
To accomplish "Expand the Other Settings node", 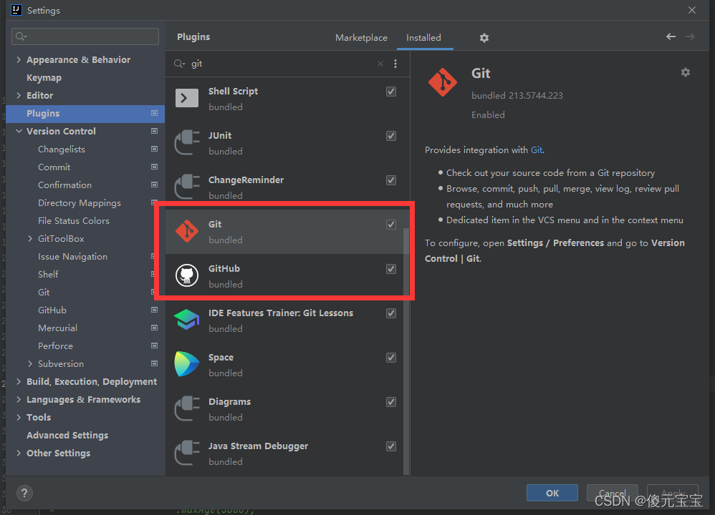I will pyautogui.click(x=19, y=453).
